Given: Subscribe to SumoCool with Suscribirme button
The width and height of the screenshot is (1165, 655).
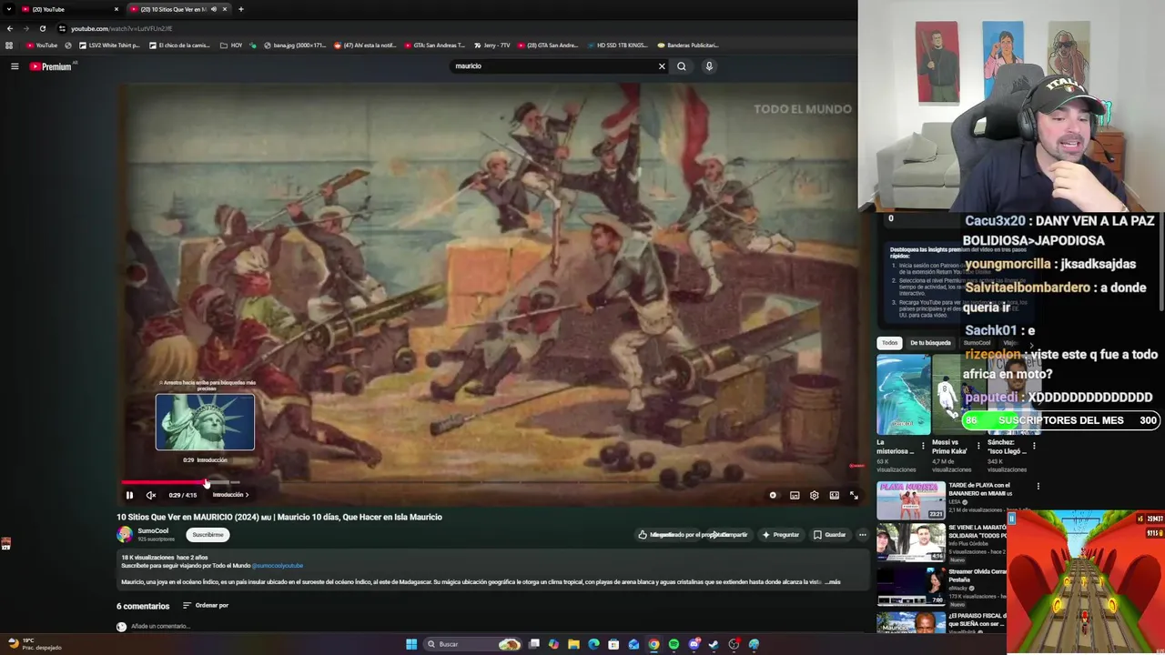Looking at the screenshot, I should (x=208, y=535).
